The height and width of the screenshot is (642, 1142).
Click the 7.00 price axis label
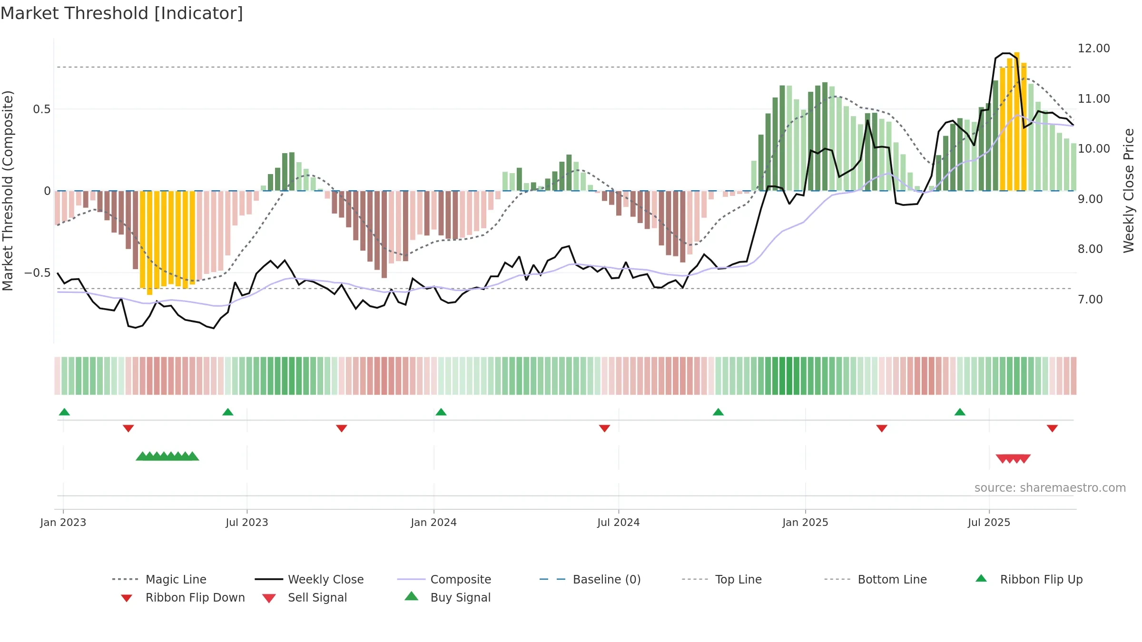(1090, 300)
